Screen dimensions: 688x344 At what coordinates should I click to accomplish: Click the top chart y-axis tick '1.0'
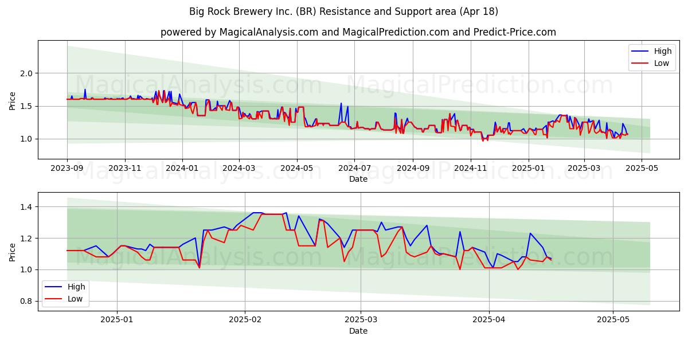pos(28,139)
